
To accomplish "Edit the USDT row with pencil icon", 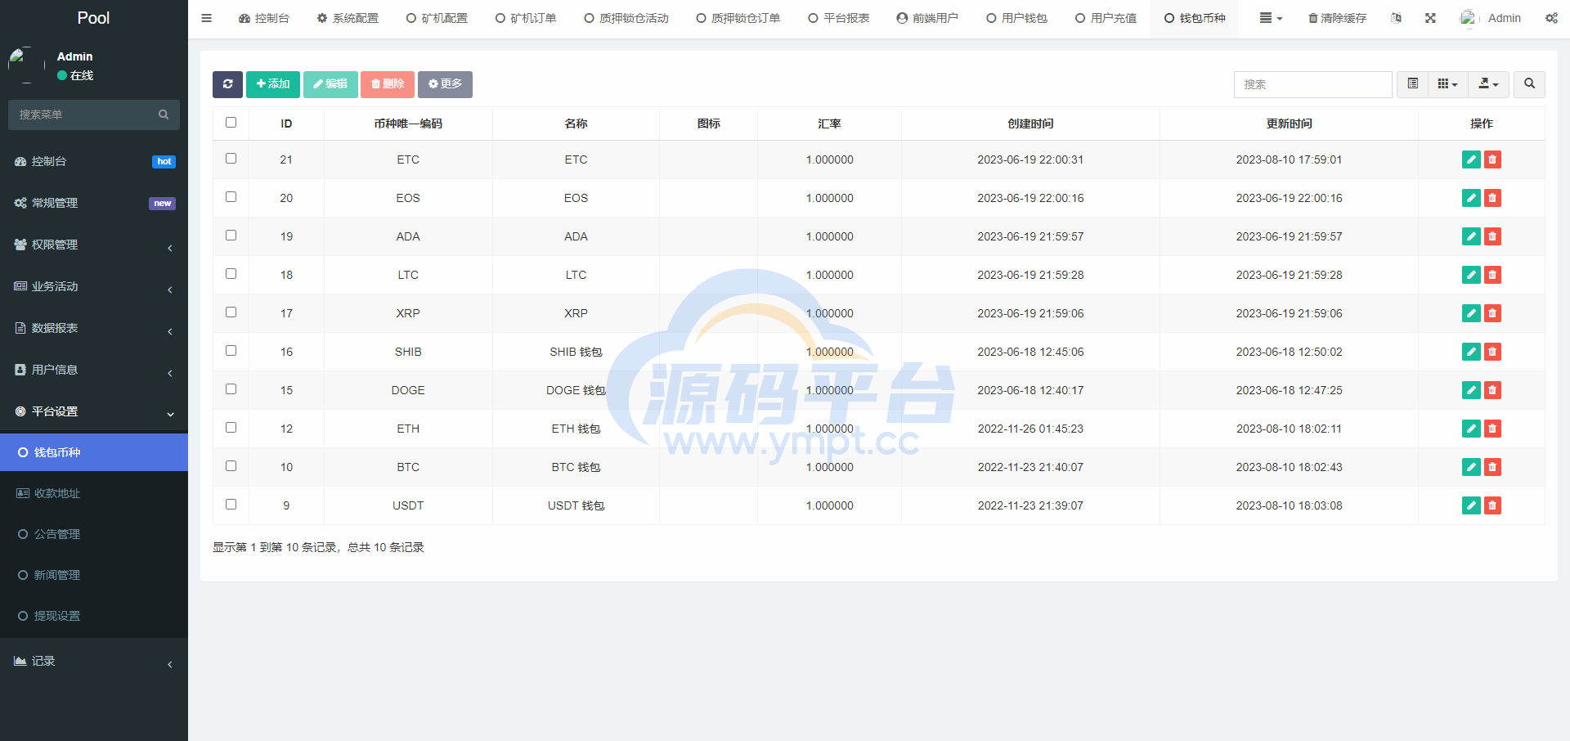I will coord(1471,505).
